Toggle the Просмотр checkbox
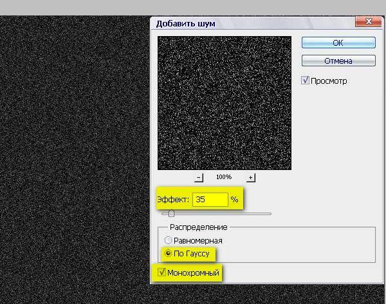Viewport: 386px width, 304px height. click(x=305, y=81)
